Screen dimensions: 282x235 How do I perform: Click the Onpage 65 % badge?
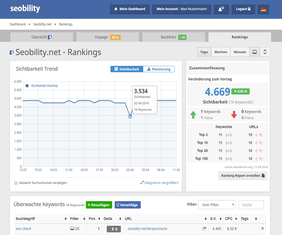pyautogui.click(x=115, y=37)
